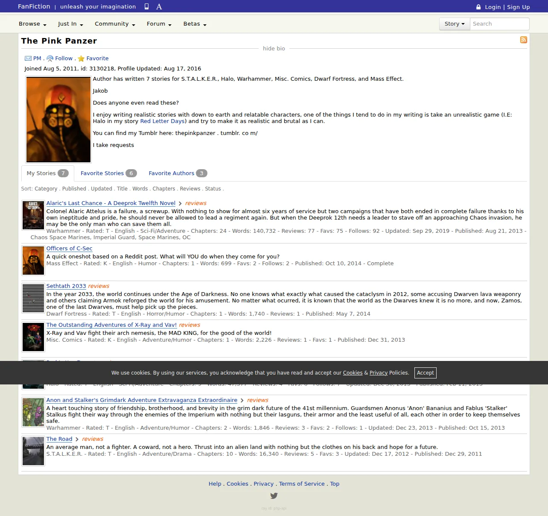This screenshot has height=516, width=548.
Task: Open the Help footer link
Action: coord(215,484)
